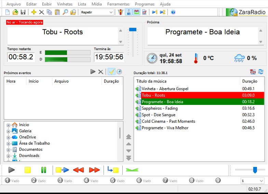Expand the Início tree node
268x194 pixels.
click(x=8, y=125)
